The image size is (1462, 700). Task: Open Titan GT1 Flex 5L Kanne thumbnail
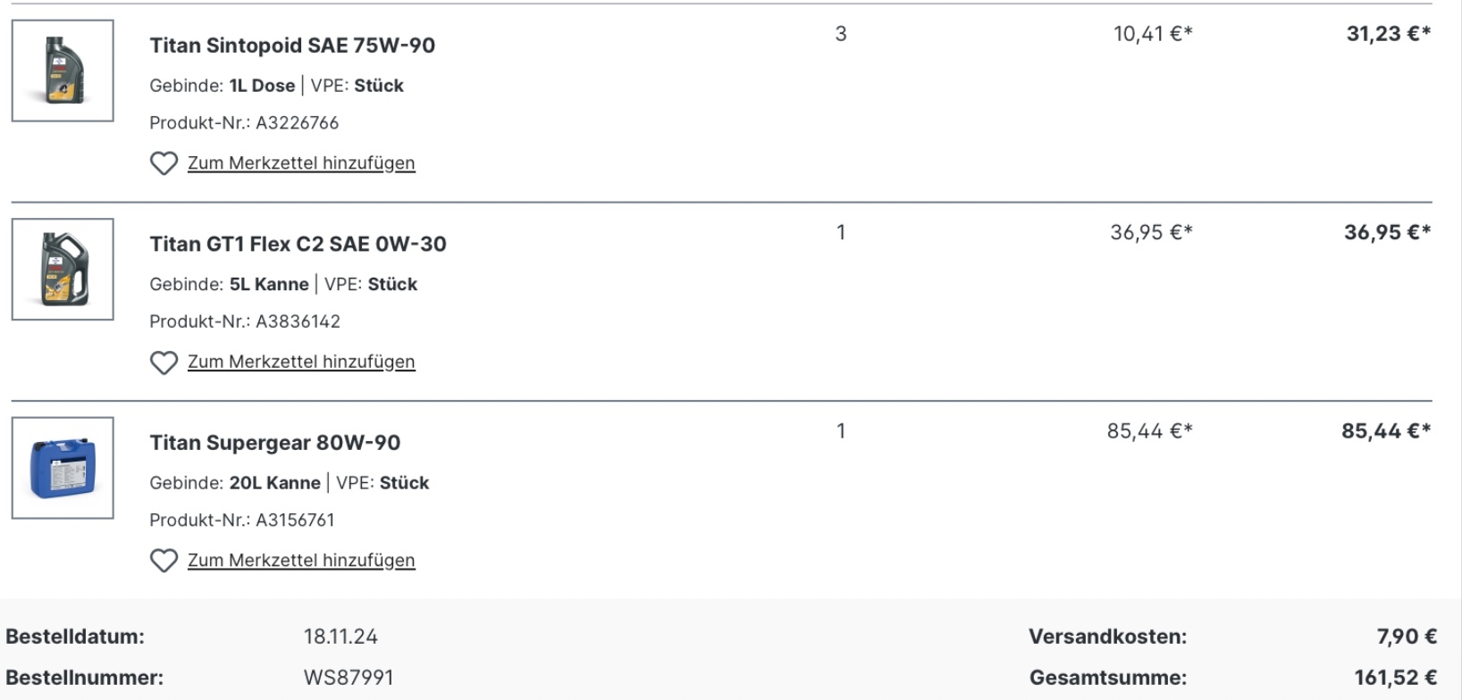pos(63,269)
